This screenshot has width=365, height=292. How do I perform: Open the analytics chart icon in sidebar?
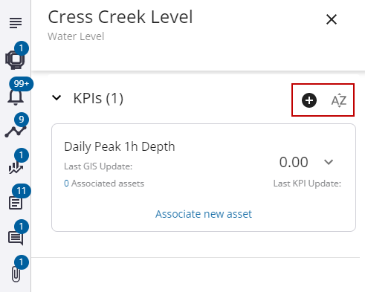[16, 167]
